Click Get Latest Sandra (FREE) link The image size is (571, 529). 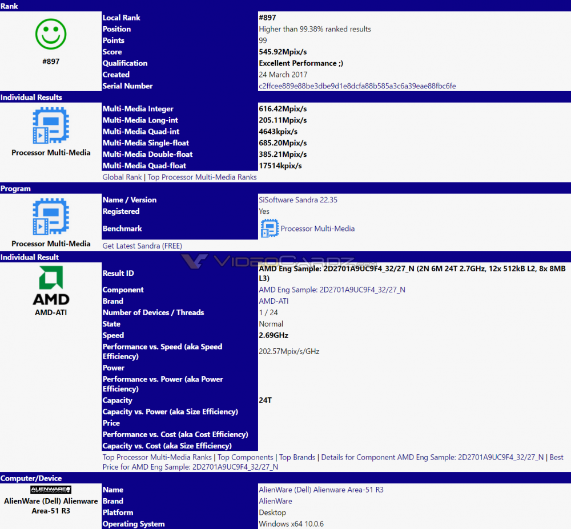tap(142, 246)
